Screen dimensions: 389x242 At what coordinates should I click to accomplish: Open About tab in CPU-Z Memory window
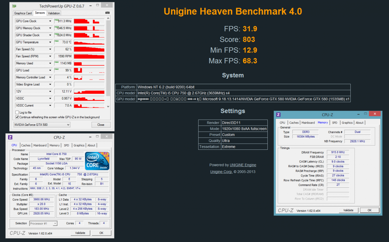(360, 123)
